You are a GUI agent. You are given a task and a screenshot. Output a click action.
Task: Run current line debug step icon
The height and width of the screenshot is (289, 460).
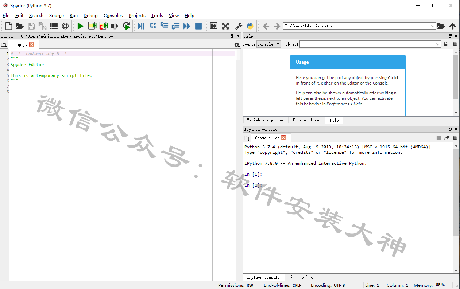click(x=153, y=26)
